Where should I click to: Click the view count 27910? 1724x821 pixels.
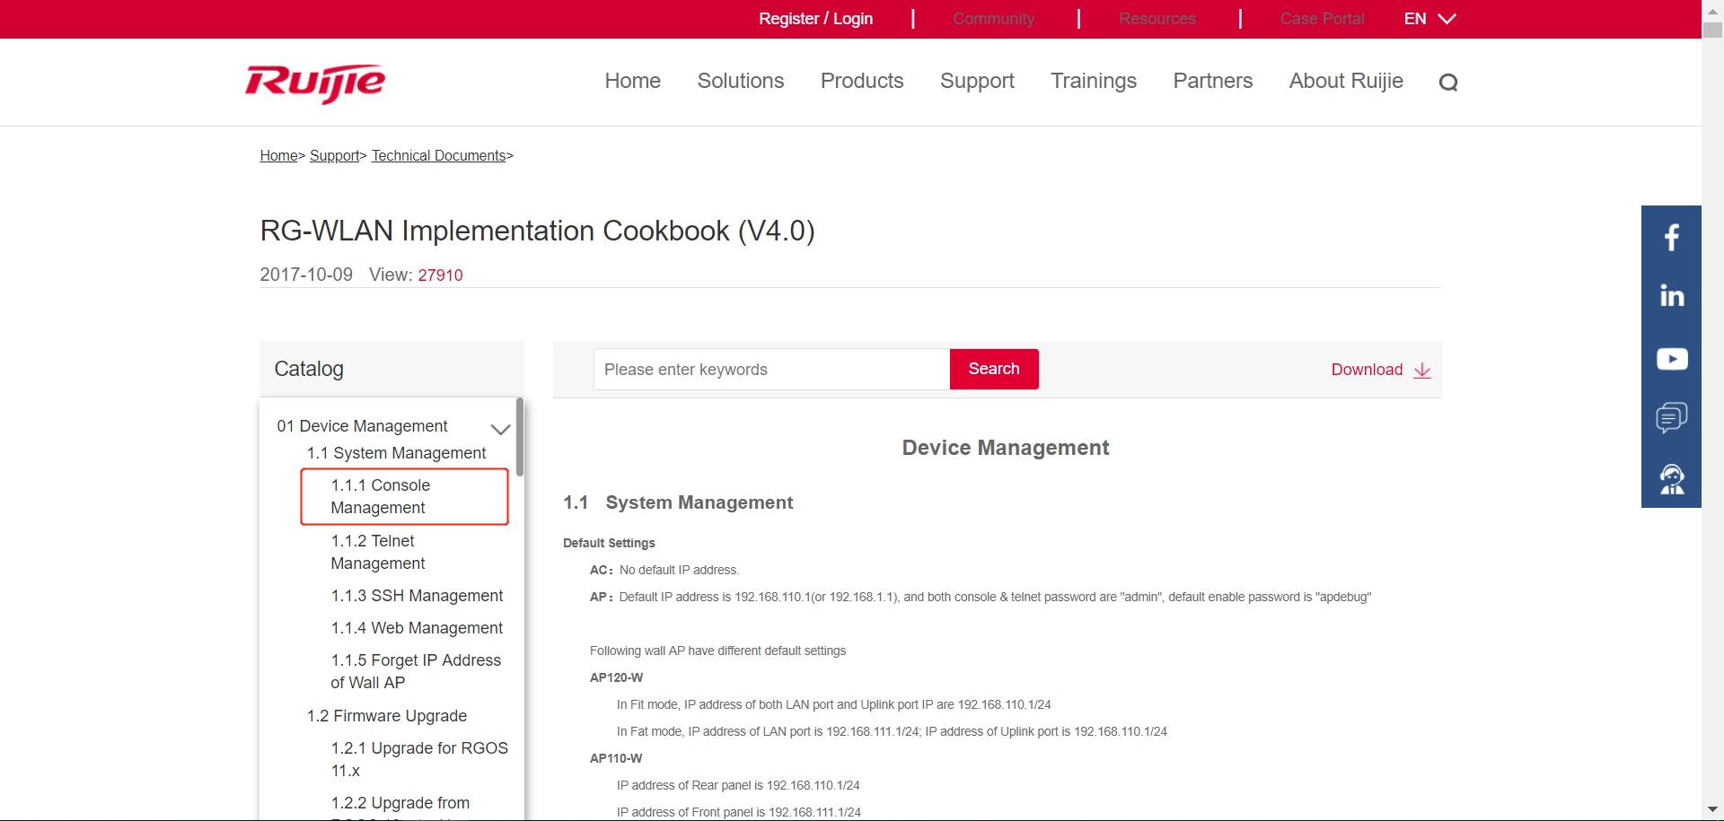[440, 275]
